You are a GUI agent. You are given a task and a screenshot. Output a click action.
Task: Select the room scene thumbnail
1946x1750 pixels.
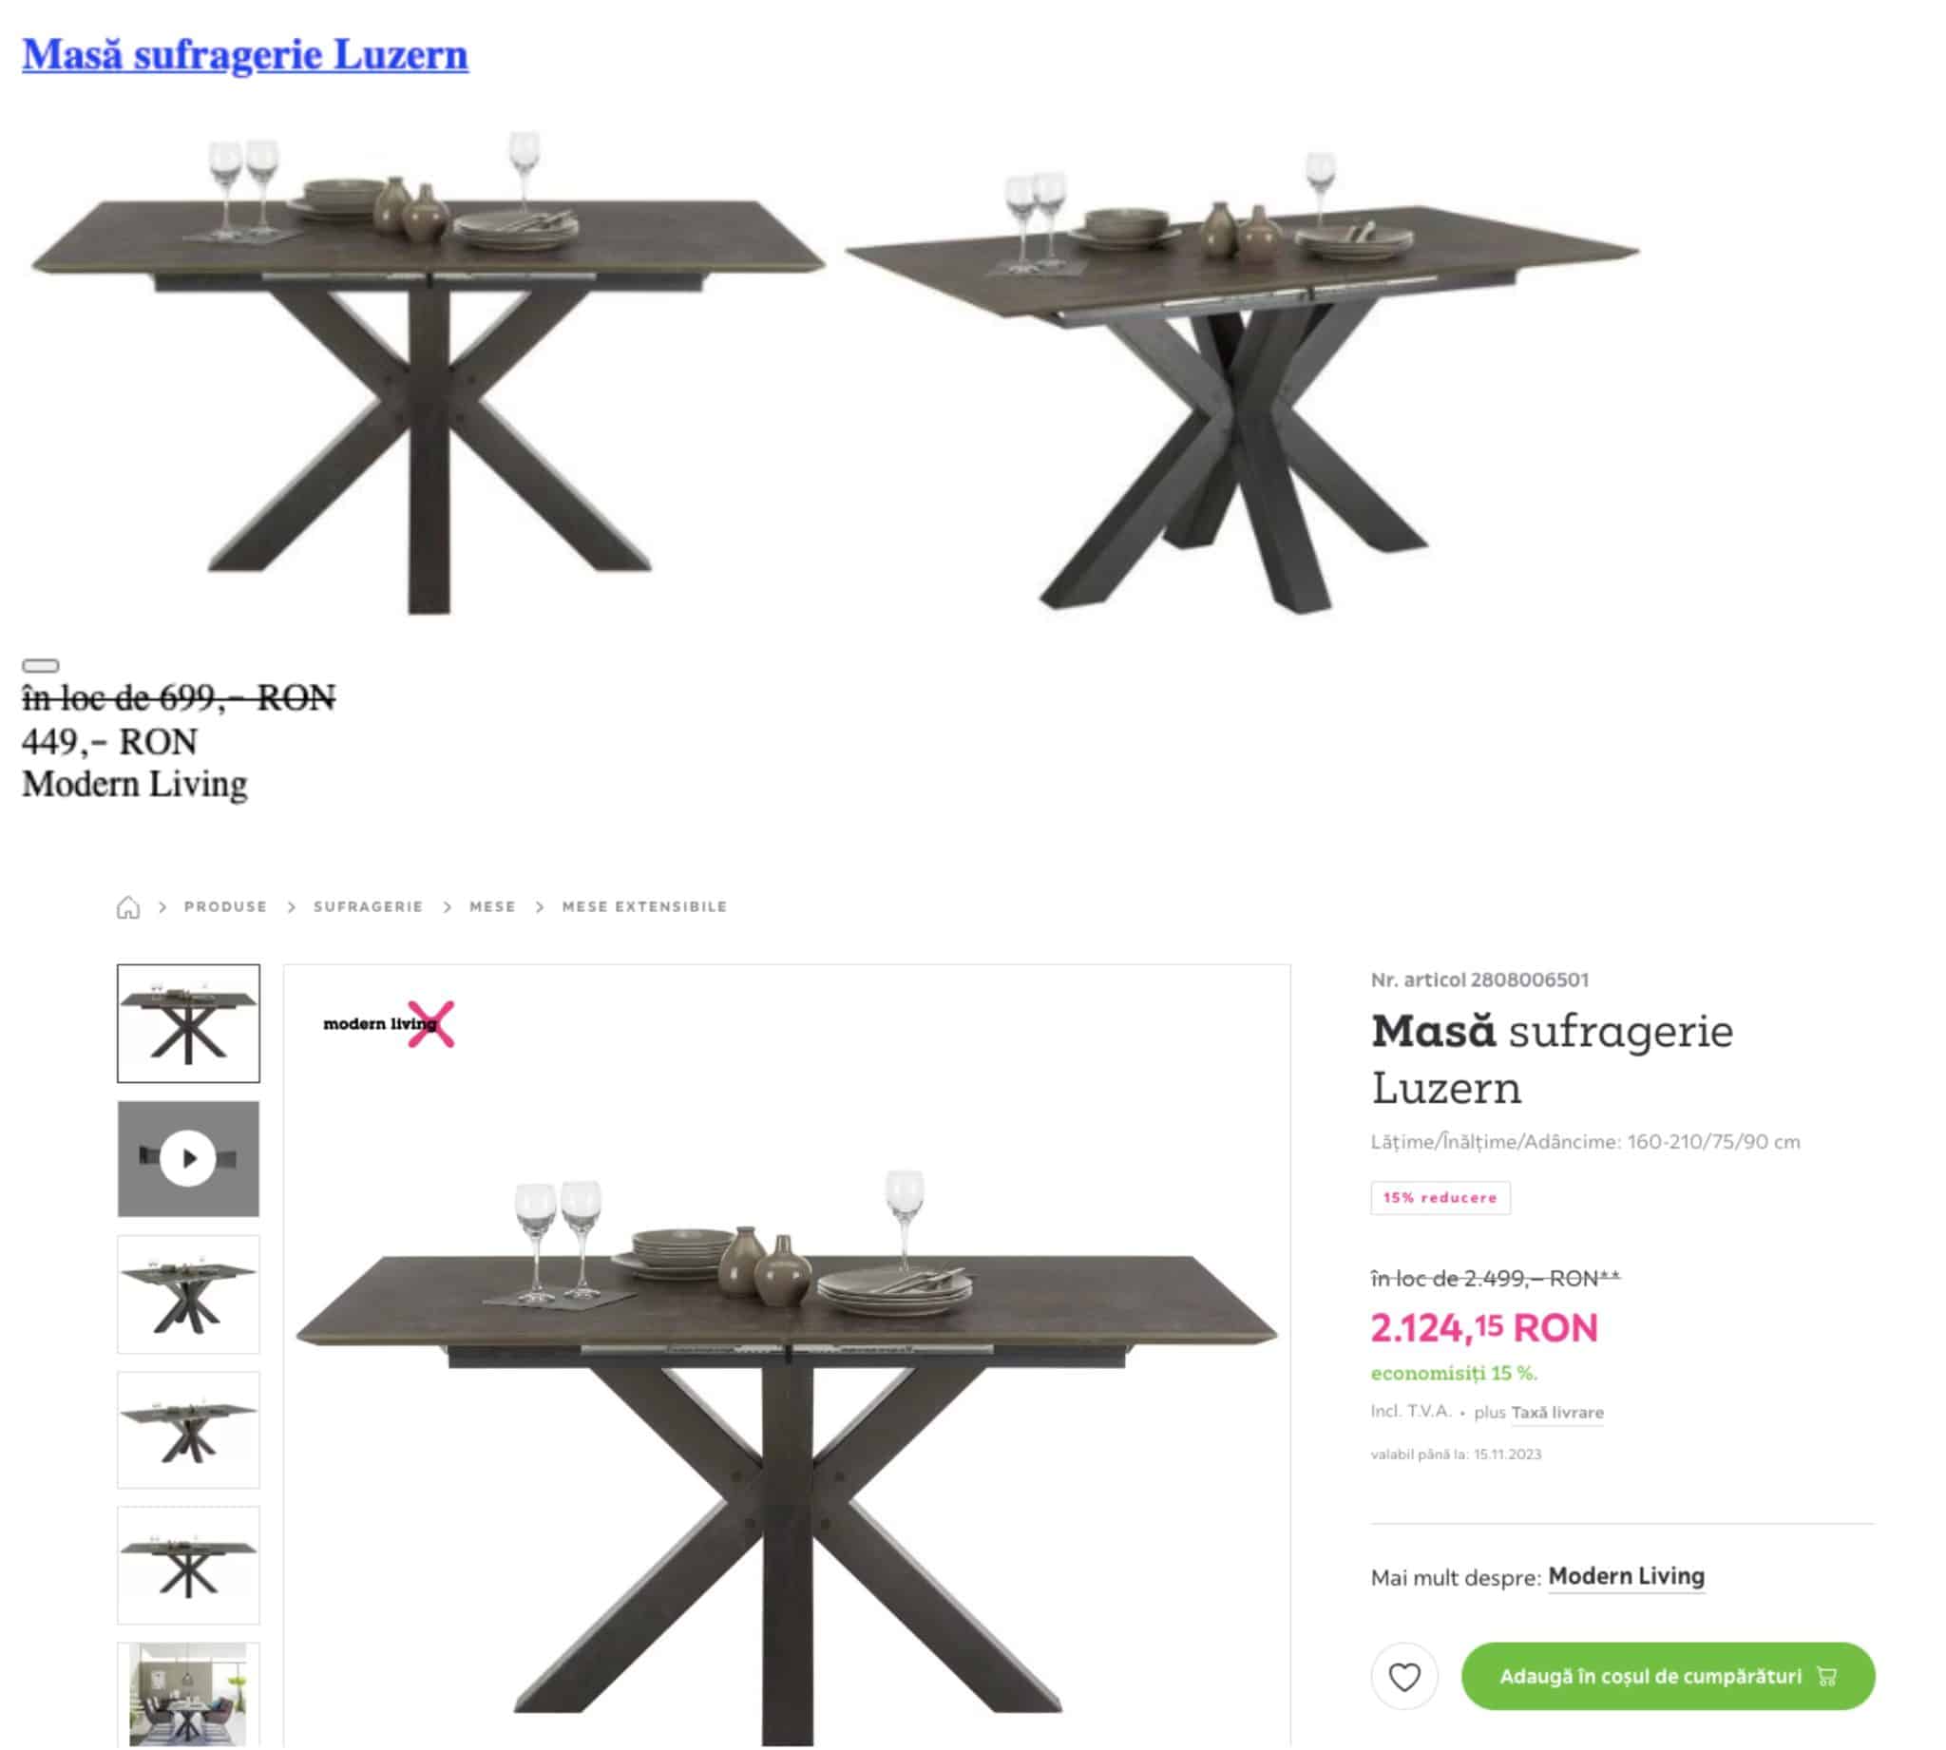point(188,1696)
